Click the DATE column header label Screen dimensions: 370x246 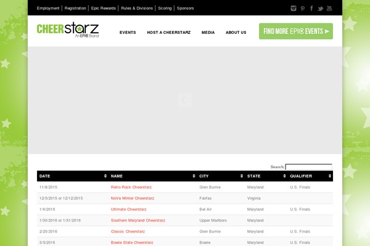45,176
